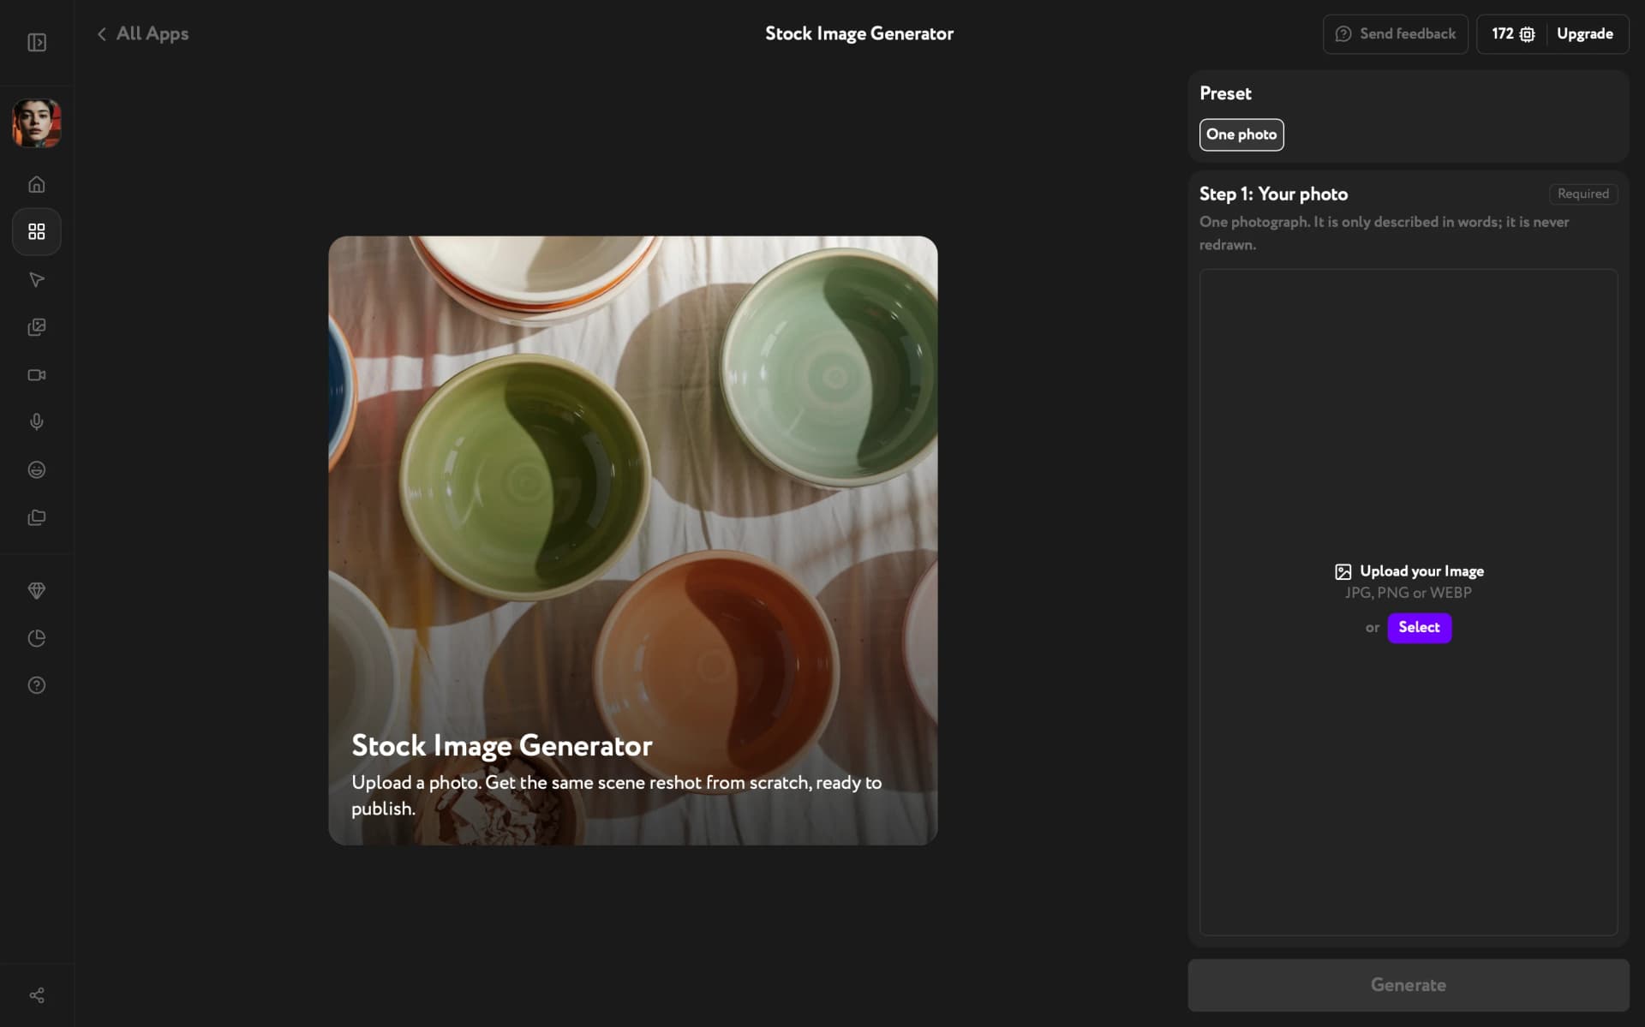
Task: Click the Upgrade button
Action: 1584,33
